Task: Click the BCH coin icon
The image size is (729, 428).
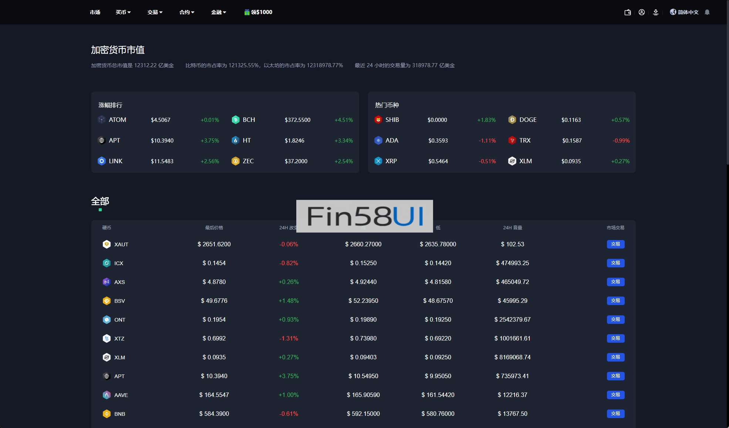Action: (x=236, y=120)
